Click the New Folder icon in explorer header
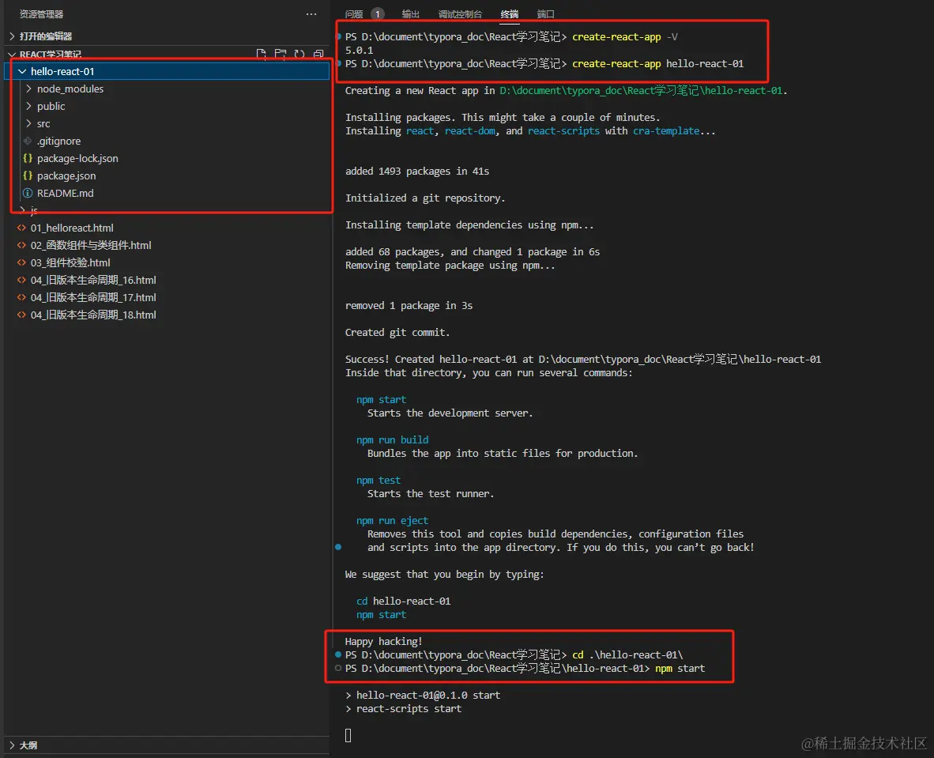934x758 pixels. (x=280, y=55)
